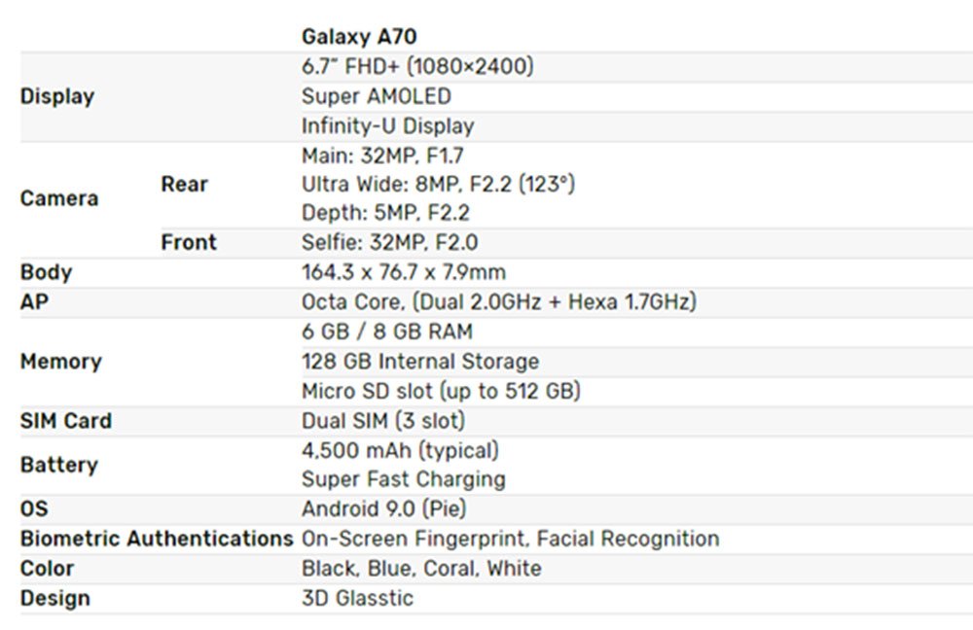Click the Android 9.0 (Pie) value
973x630 pixels.
point(383,508)
